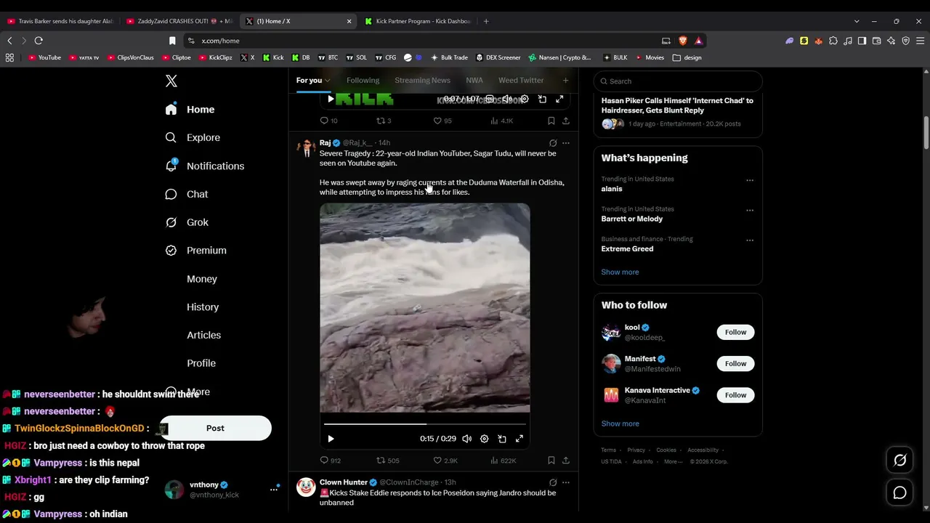Image resolution: width=930 pixels, height=523 pixels.
Task: Follow the Manifest account
Action: 735,363
